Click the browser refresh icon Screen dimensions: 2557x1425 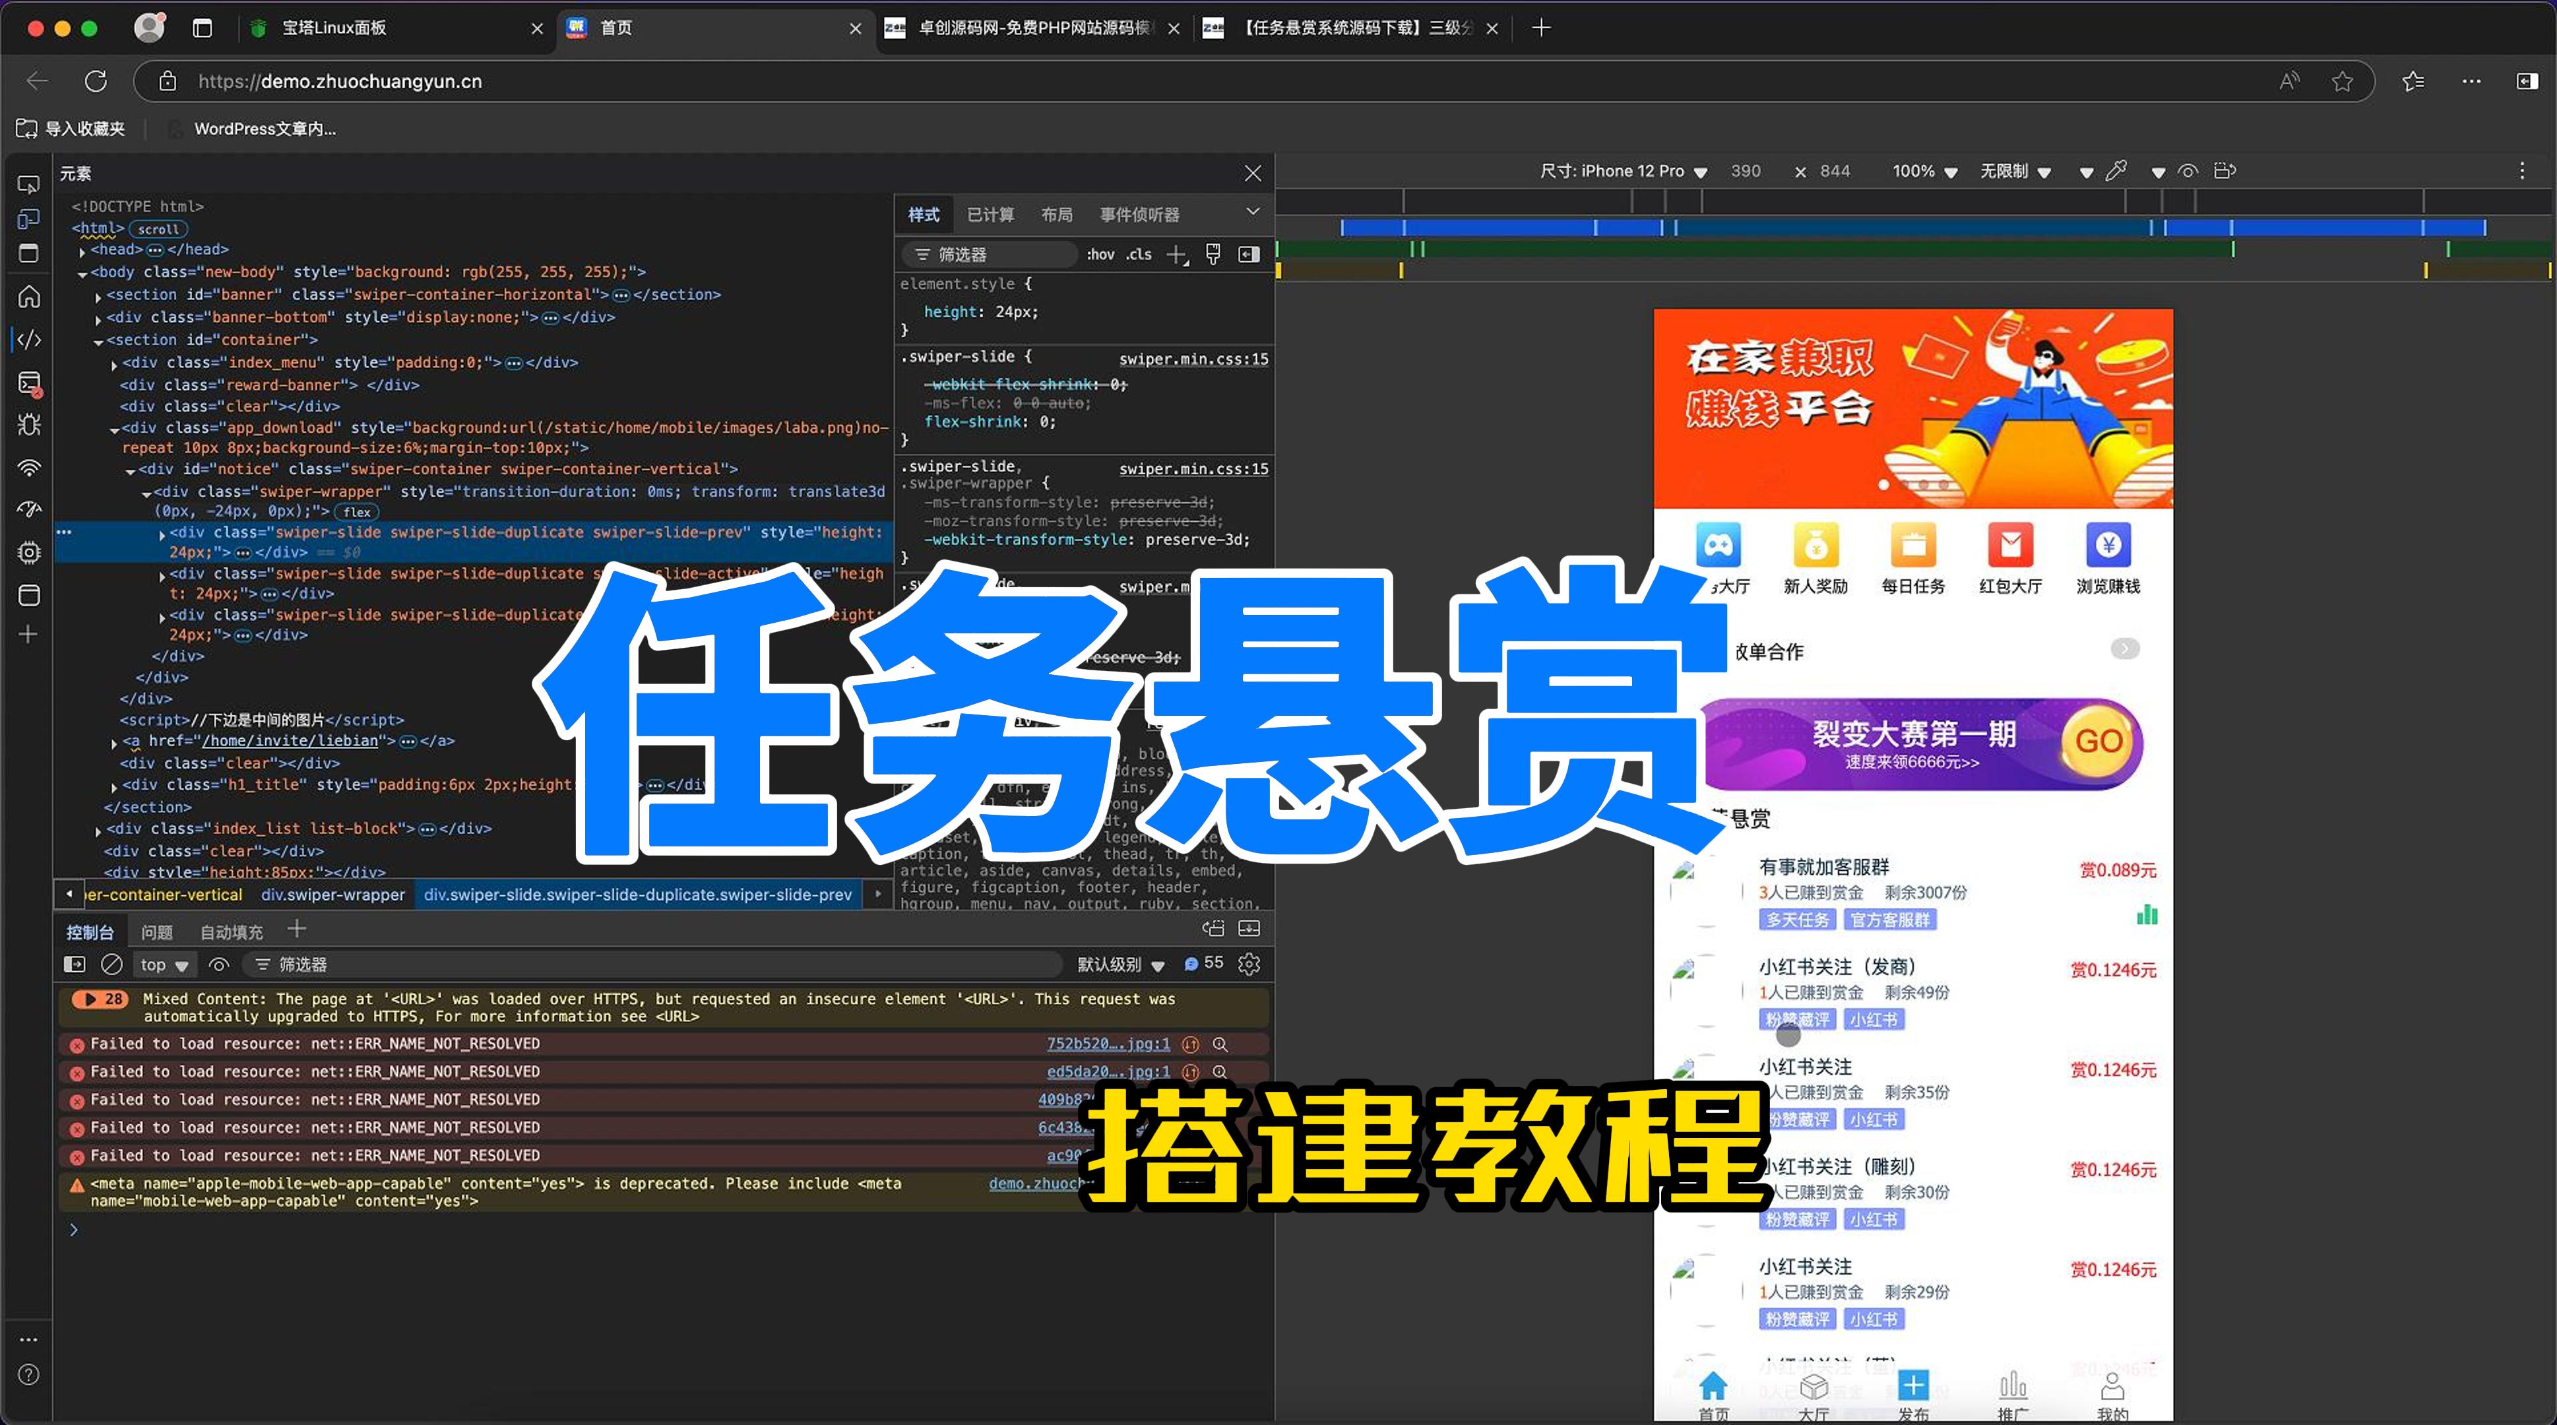pos(95,81)
